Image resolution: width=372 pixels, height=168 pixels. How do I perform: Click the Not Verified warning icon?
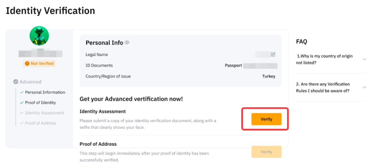[27, 64]
